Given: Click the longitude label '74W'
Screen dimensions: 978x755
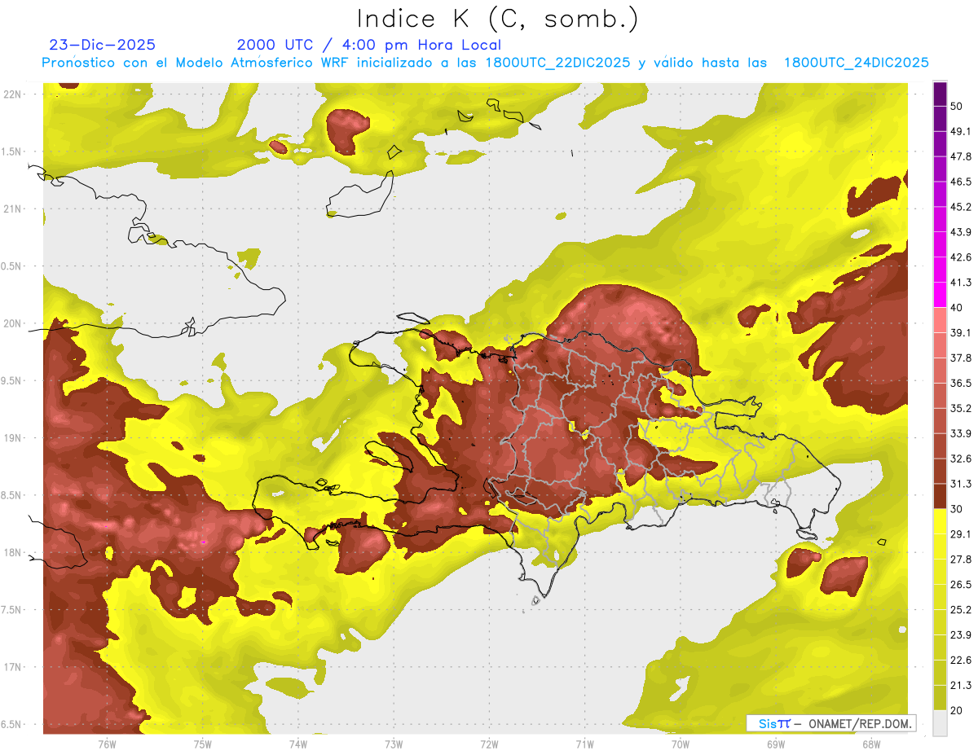Looking at the screenshot, I should pyautogui.click(x=298, y=744).
